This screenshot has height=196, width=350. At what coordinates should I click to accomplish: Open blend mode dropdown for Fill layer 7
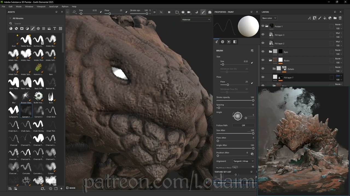point(339,76)
